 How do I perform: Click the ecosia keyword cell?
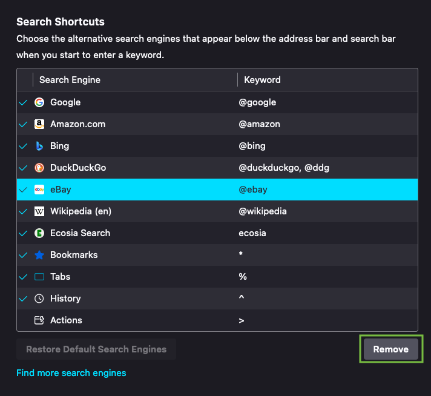pyautogui.click(x=253, y=233)
